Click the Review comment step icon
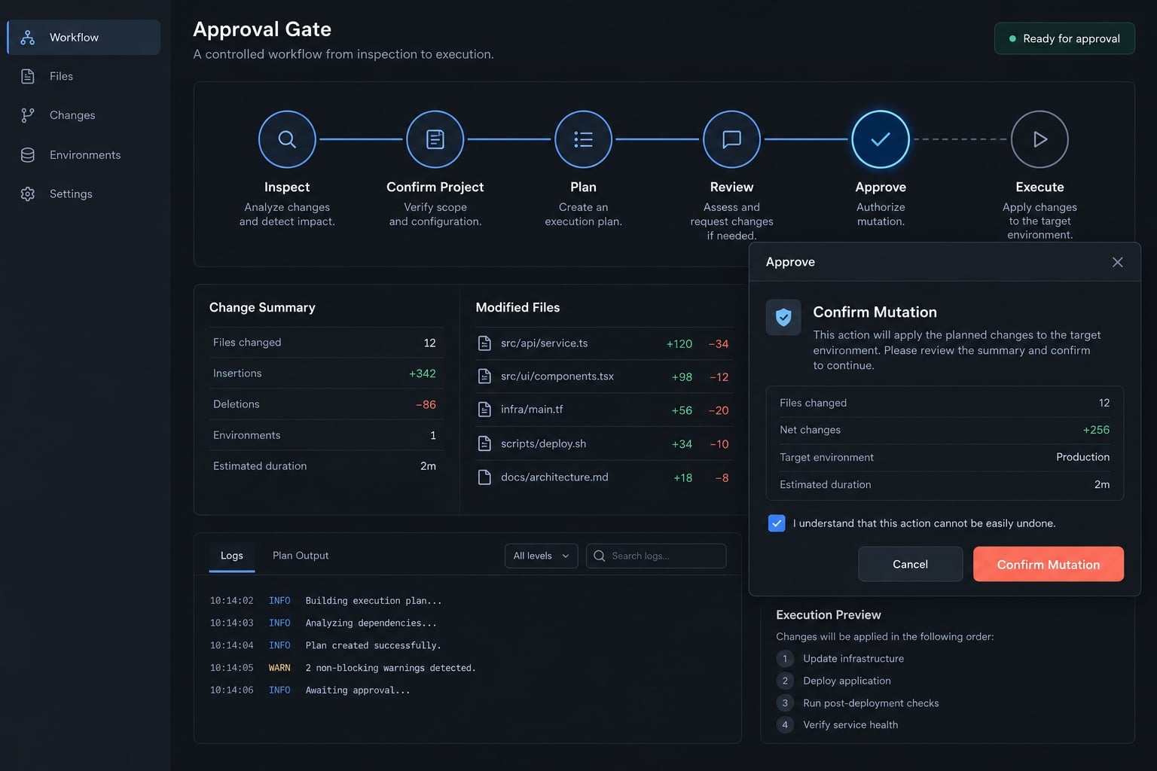The height and width of the screenshot is (771, 1157). [731, 139]
